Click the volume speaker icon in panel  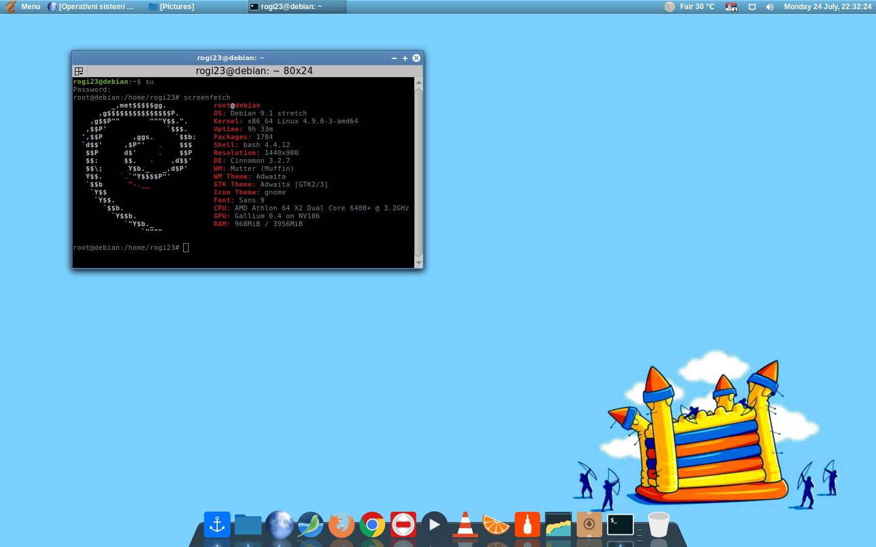770,7
